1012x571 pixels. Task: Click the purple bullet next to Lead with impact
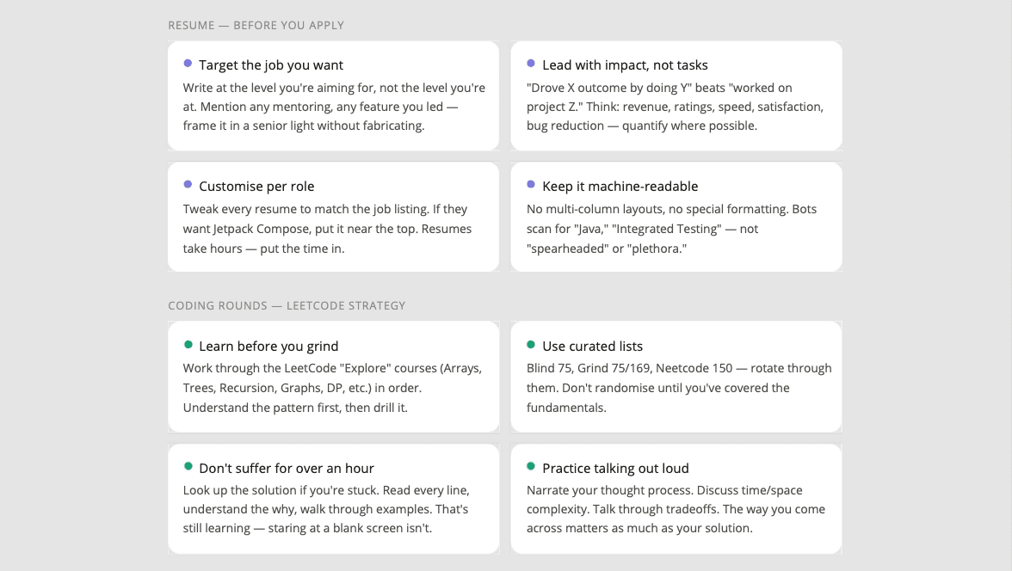[531, 64]
